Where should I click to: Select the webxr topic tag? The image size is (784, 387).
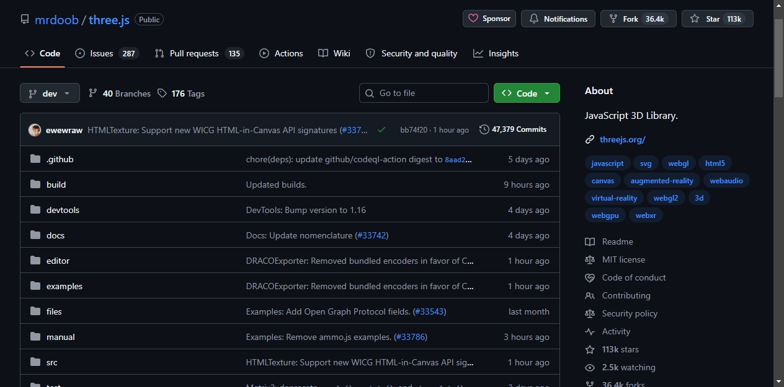(646, 215)
